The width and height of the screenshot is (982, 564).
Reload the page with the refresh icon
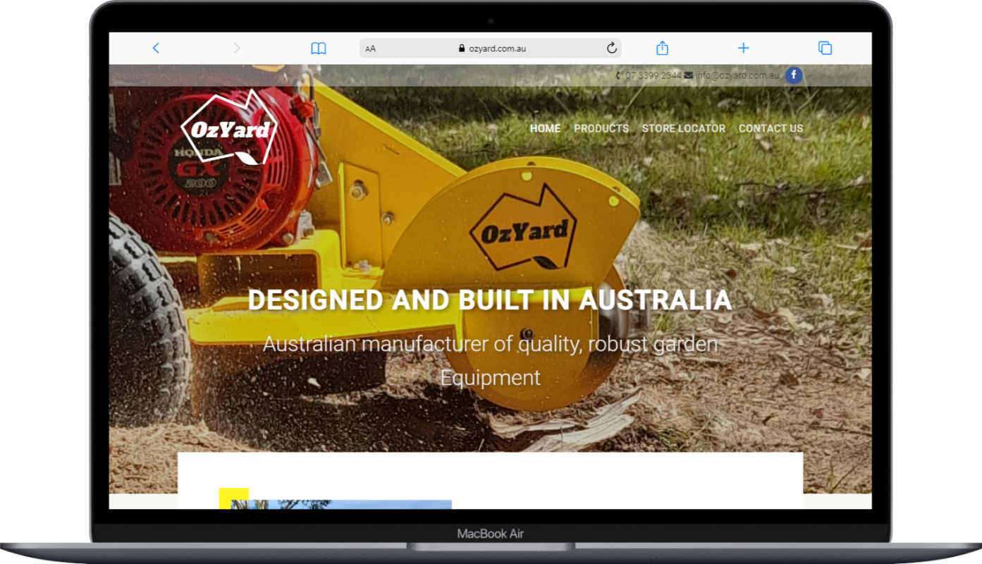coord(612,48)
